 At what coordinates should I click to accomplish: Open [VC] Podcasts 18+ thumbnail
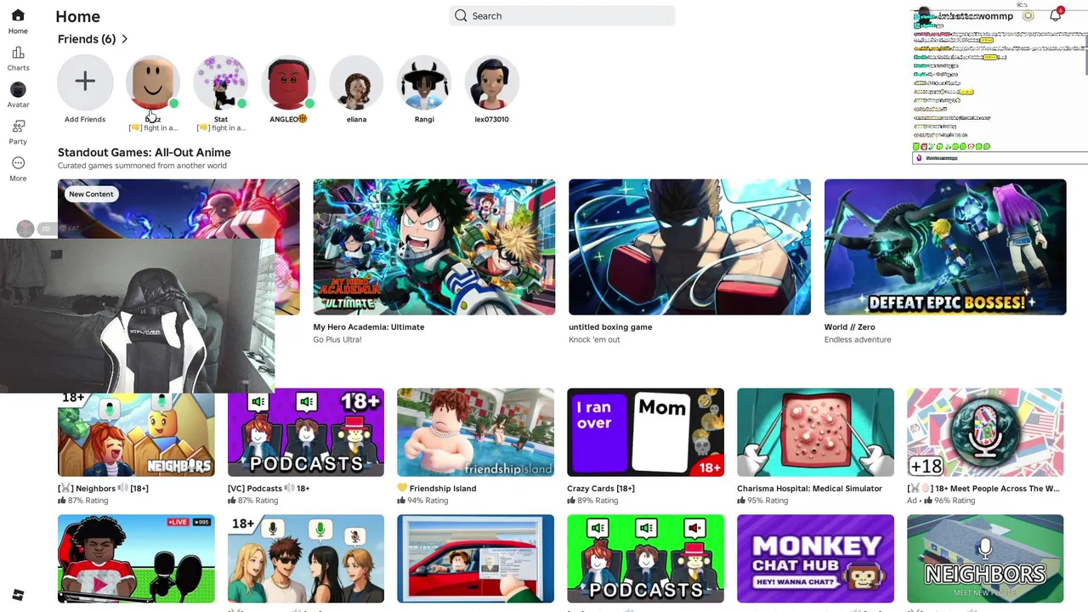(306, 432)
